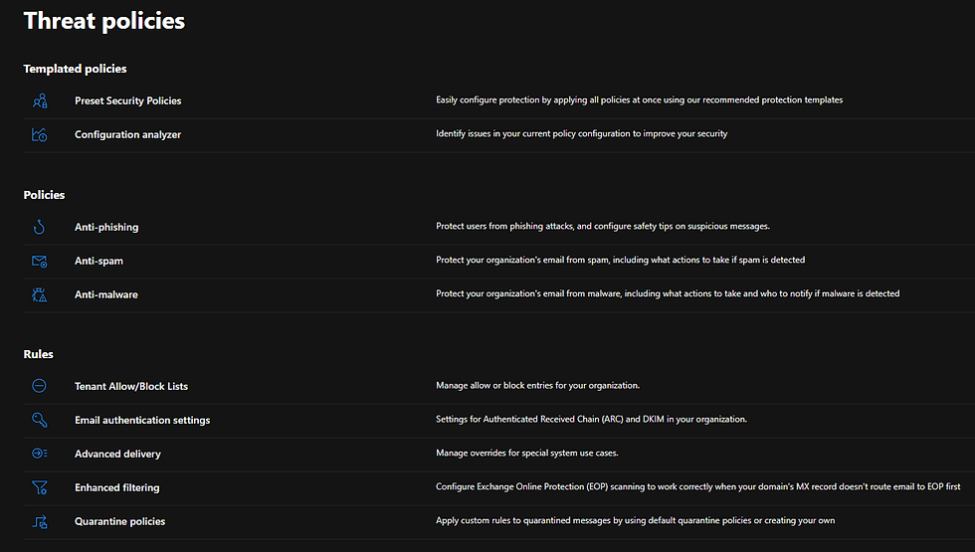This screenshot has height=552, width=975.
Task: Open Quarantine policies
Action: [x=119, y=521]
